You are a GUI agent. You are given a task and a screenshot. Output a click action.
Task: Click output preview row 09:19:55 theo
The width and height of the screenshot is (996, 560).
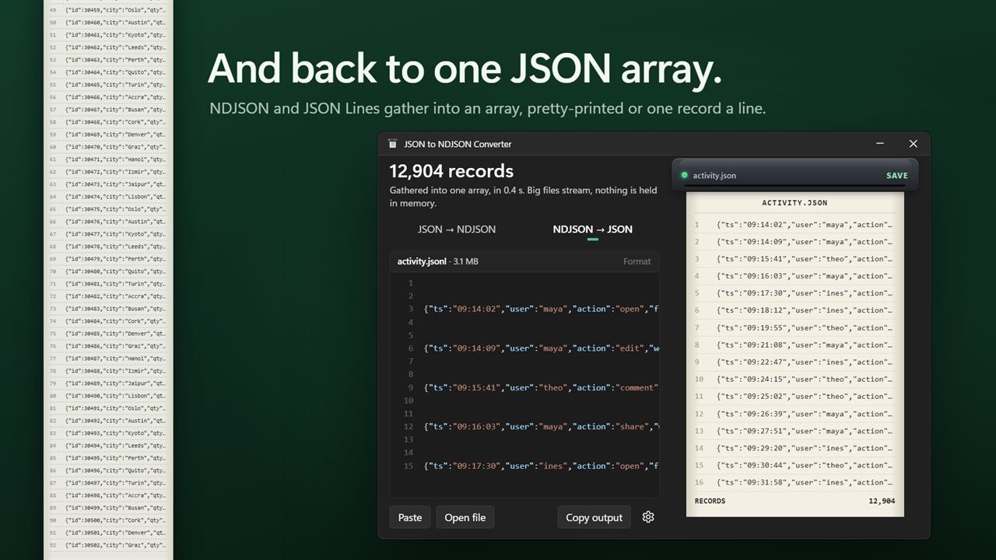tap(794, 327)
